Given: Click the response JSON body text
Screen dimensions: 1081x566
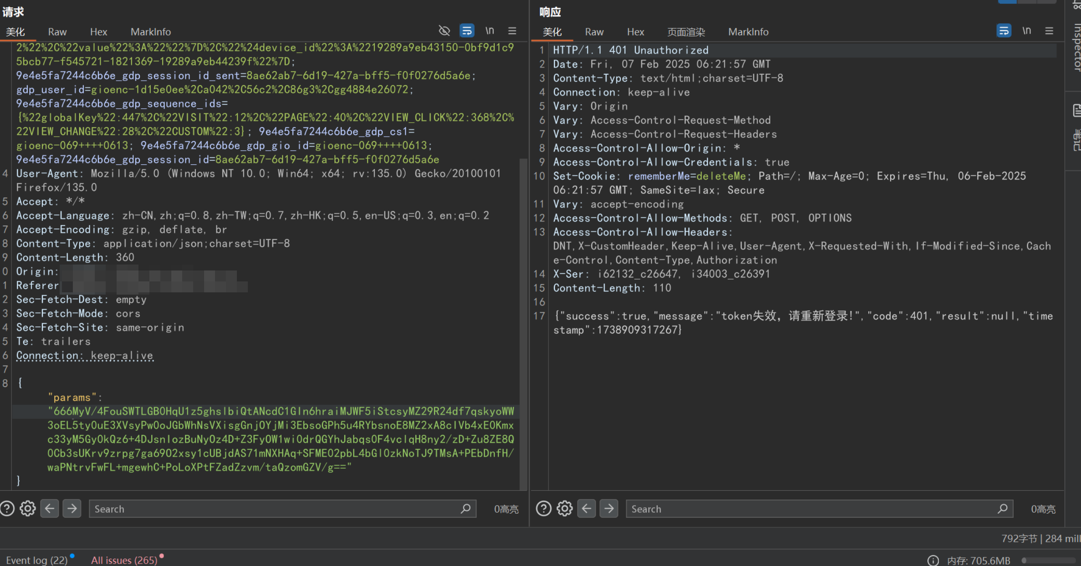Looking at the screenshot, I should click(x=803, y=323).
